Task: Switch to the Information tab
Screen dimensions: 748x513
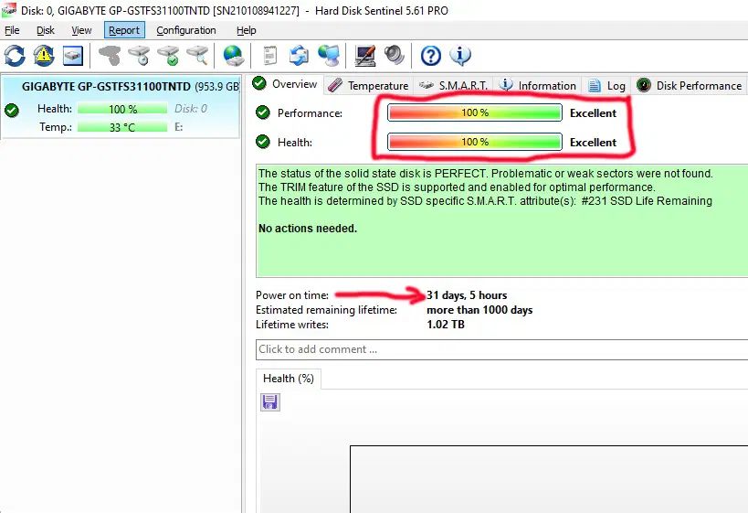Action: [538, 86]
